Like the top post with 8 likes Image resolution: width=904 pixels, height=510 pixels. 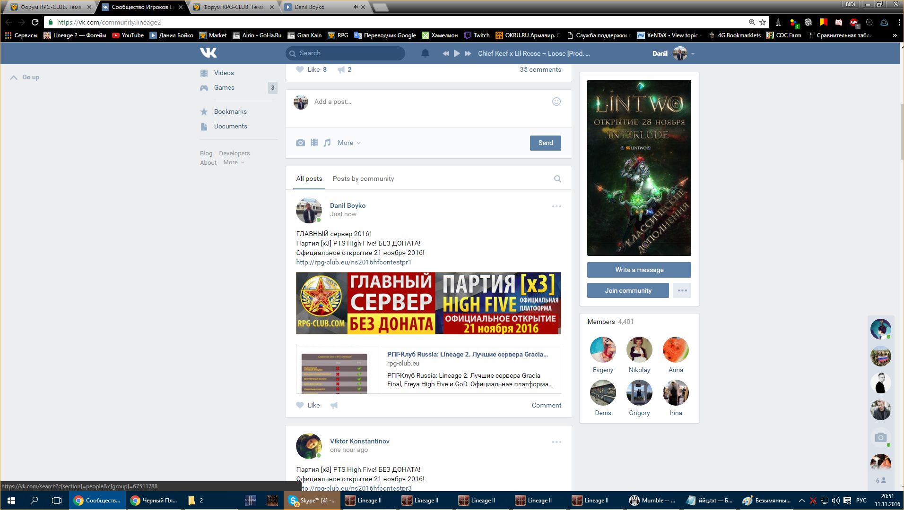(311, 69)
